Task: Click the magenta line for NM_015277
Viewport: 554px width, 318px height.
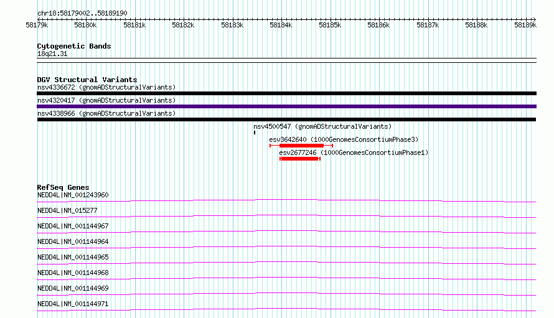Action: [286, 216]
